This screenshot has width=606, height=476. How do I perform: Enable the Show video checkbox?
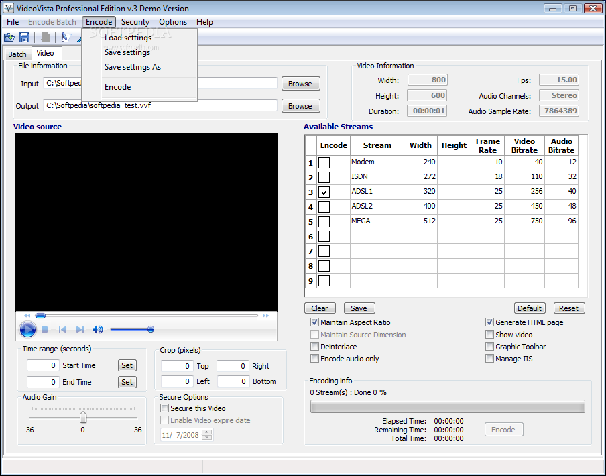(x=489, y=335)
